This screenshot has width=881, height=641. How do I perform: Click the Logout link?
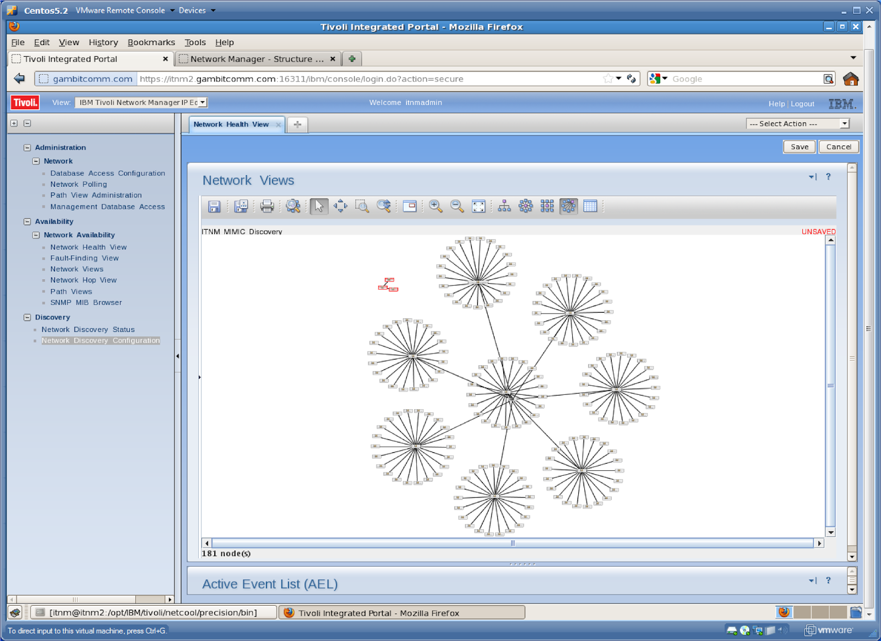(x=802, y=104)
